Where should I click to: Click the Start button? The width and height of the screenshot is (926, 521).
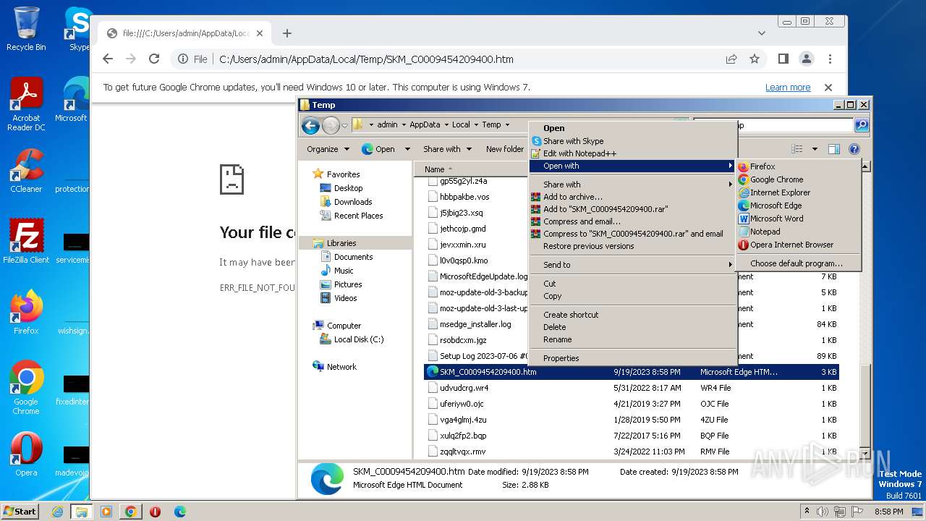[x=20, y=511]
